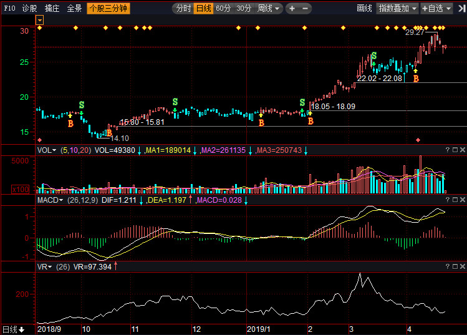The height and width of the screenshot is (335, 467).
Task: Click the first yellow diamond news marker
Action: 40,28
